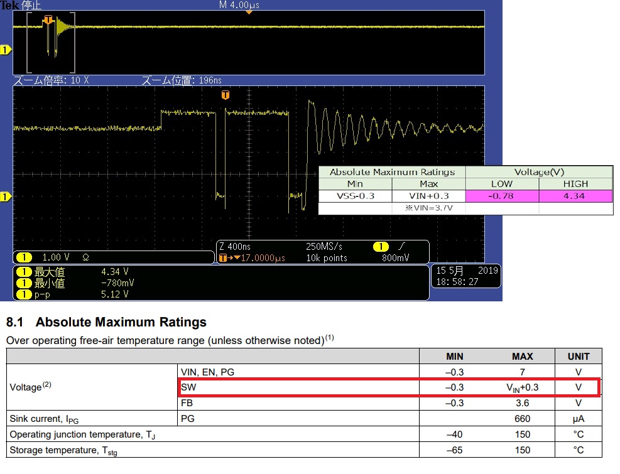620x474 pixels.
Task: Click the channel 1 badge next to 1.00 V
Action: click(24, 257)
